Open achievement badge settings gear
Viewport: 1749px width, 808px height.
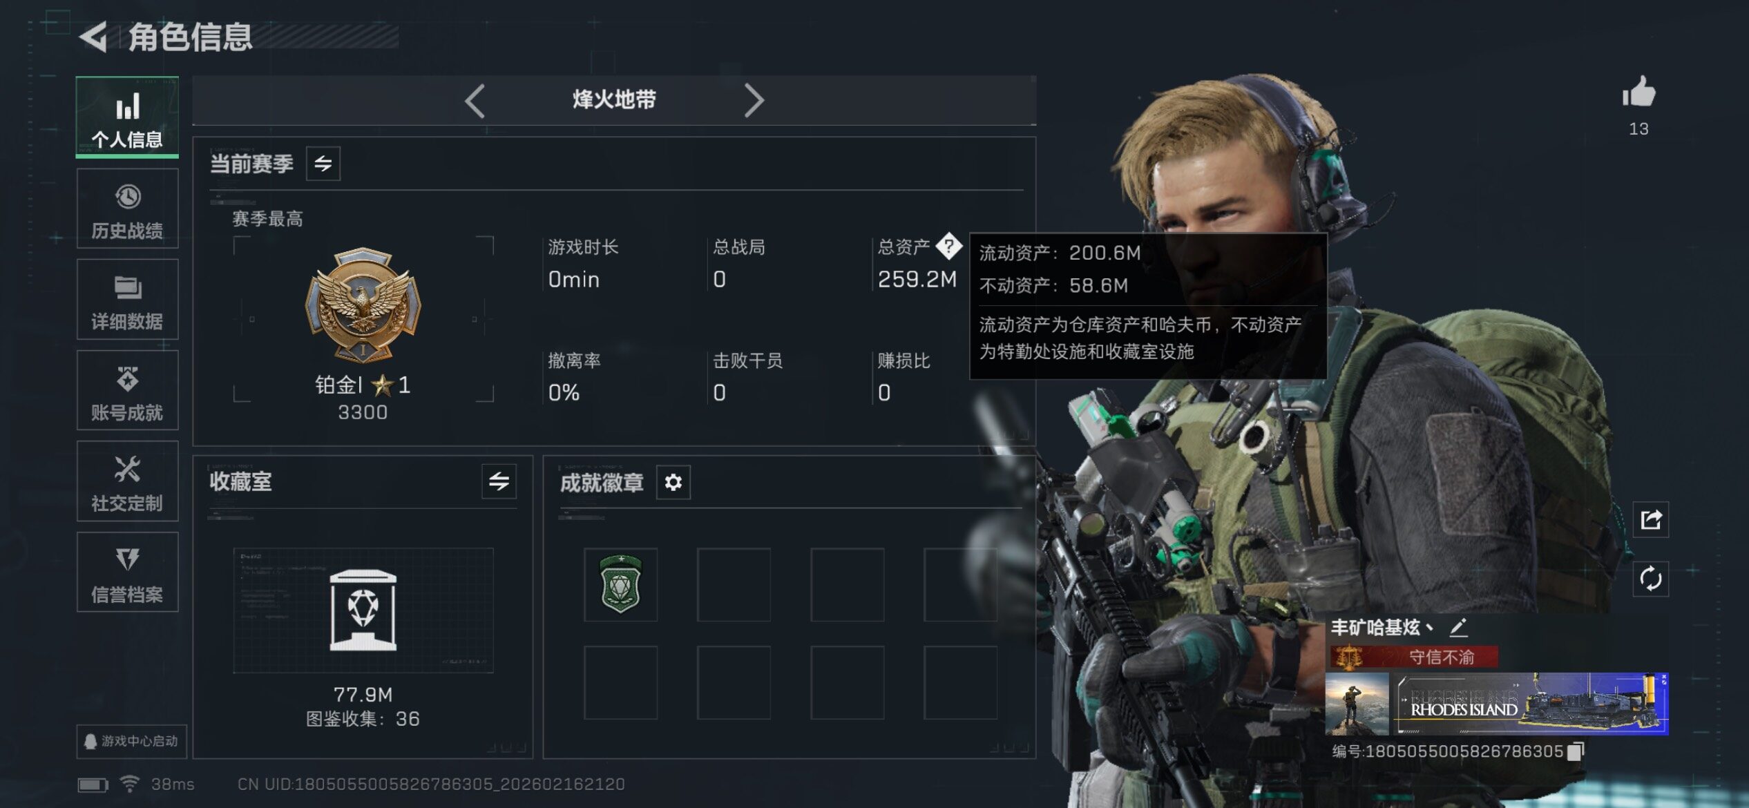point(673,482)
